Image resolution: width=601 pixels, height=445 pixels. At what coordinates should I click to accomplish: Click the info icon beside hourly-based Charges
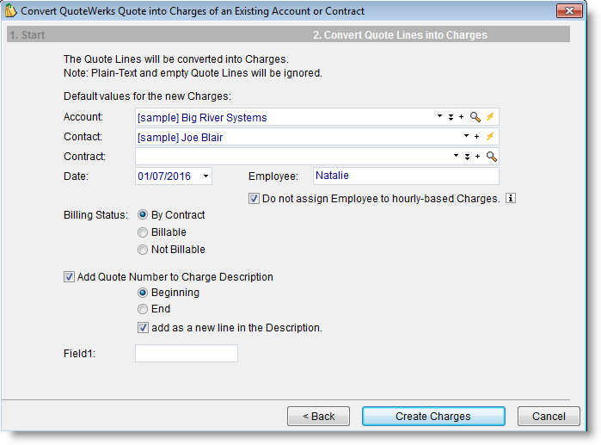(510, 199)
